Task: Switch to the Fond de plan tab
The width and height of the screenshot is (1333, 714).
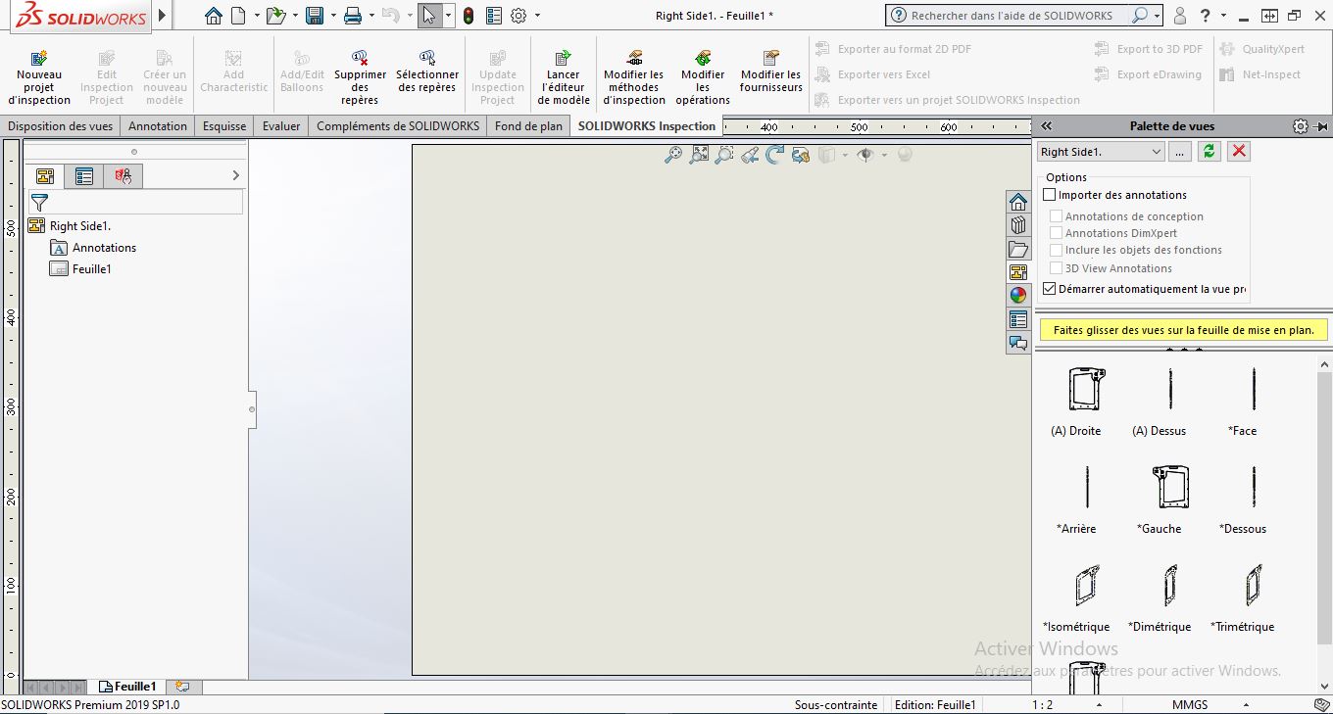Action: (529, 126)
